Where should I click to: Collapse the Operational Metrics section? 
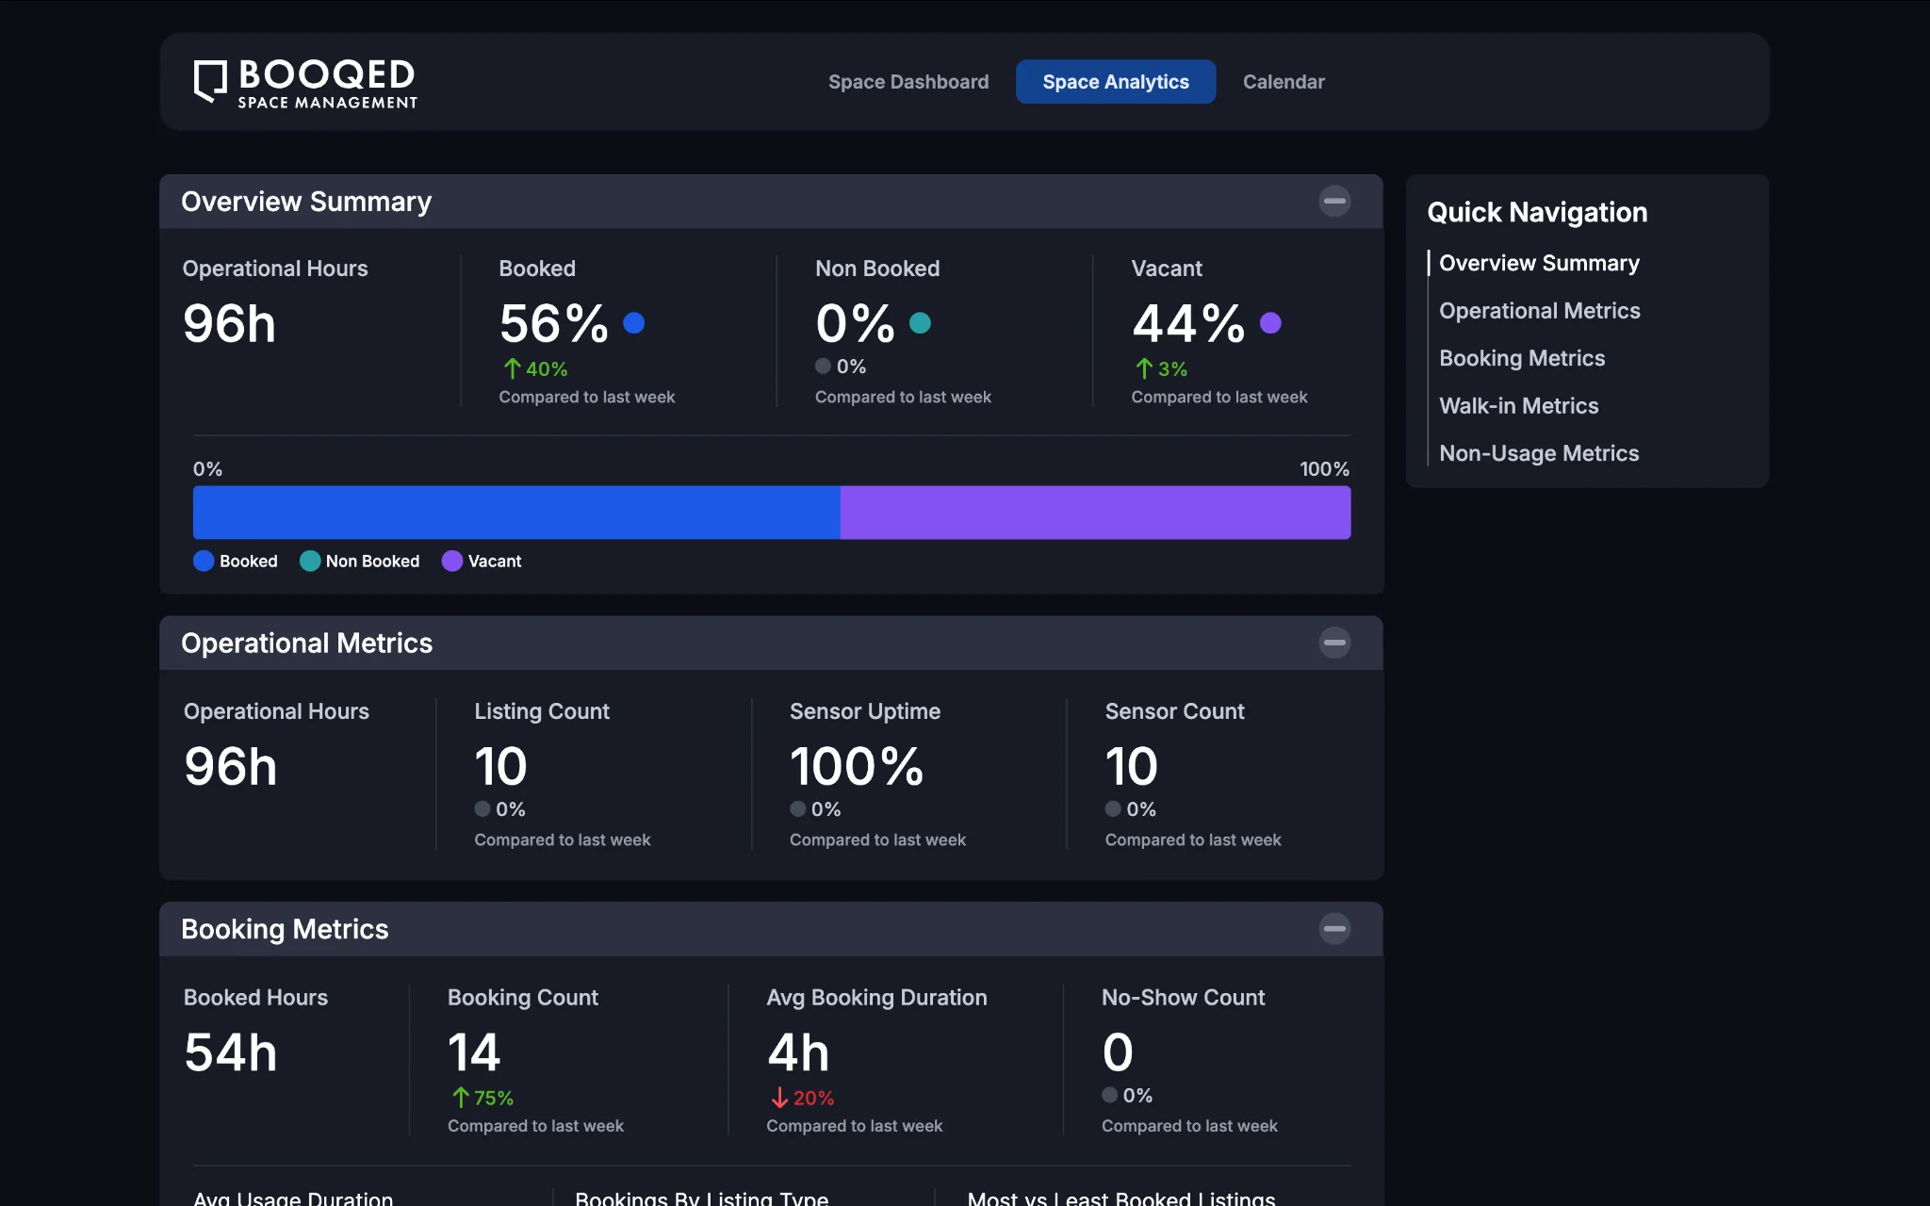[x=1334, y=643]
